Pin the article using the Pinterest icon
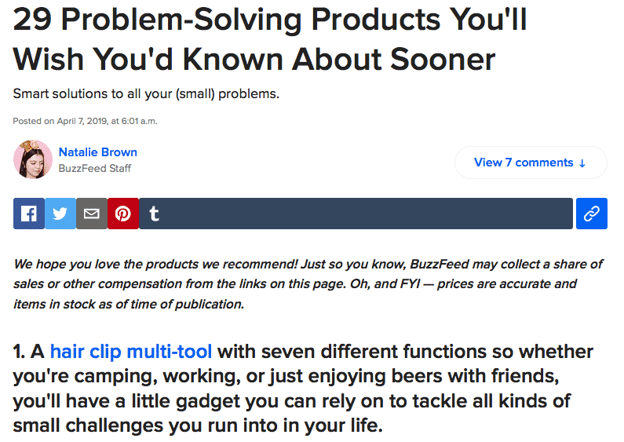 (123, 214)
